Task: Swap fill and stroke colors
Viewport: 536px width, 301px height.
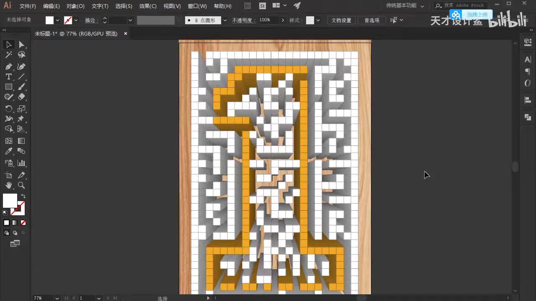Action: (x=23, y=196)
